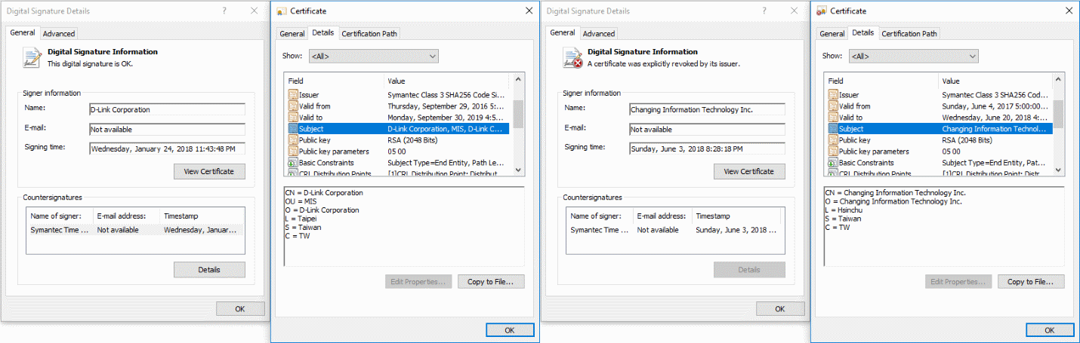Click Subject row icon, Changing Information certificate
Viewport: 1080px width, 343px height.
[833, 129]
